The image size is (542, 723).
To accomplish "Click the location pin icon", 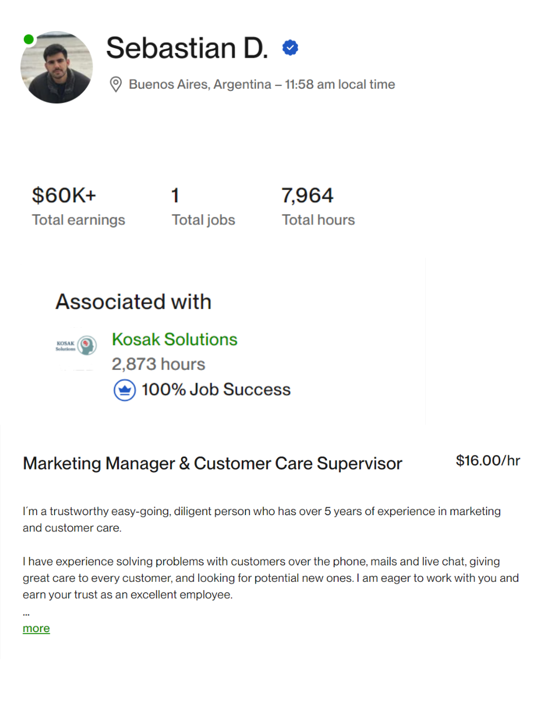I will pyautogui.click(x=116, y=85).
